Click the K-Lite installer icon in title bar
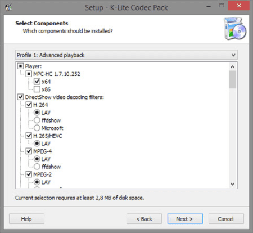253x233 pixels. coord(8,7)
